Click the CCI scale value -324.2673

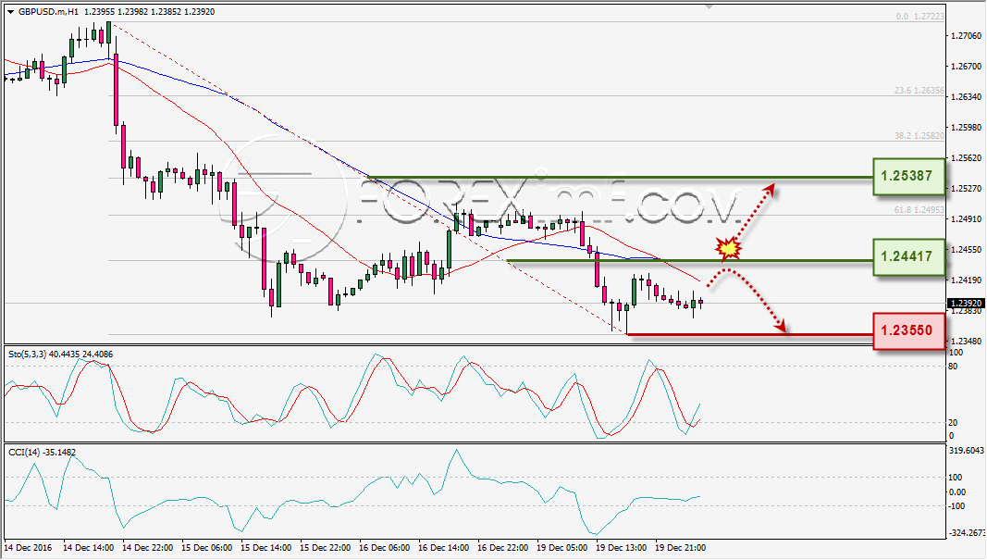pos(967,532)
